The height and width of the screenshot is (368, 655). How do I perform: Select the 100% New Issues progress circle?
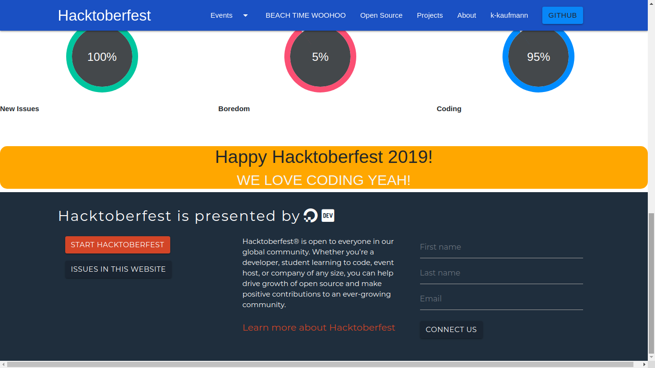click(x=102, y=57)
